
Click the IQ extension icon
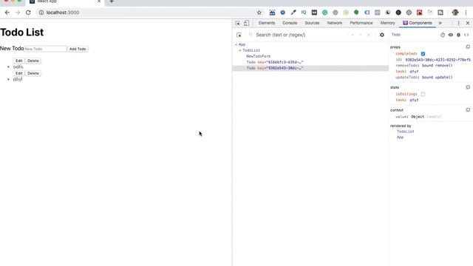point(304,13)
